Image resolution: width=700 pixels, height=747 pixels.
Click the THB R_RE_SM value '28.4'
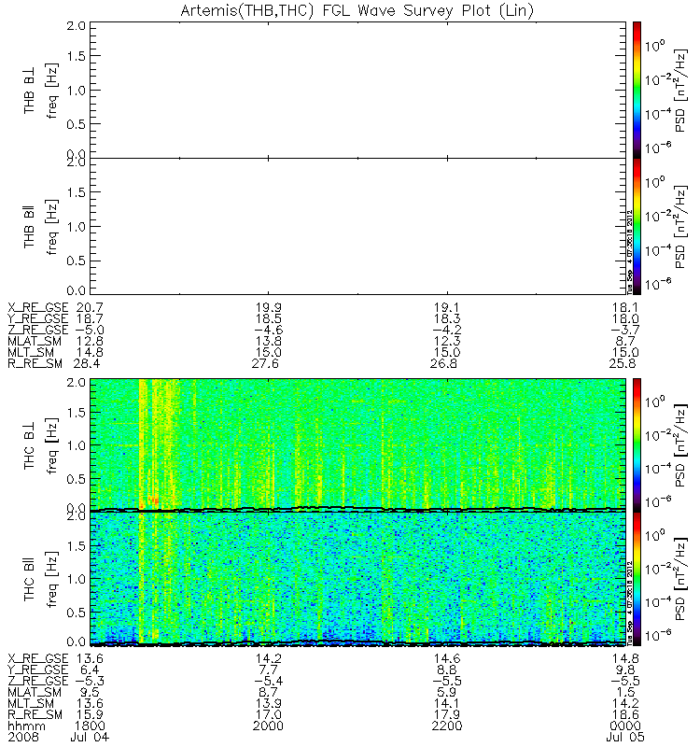[x=87, y=363]
